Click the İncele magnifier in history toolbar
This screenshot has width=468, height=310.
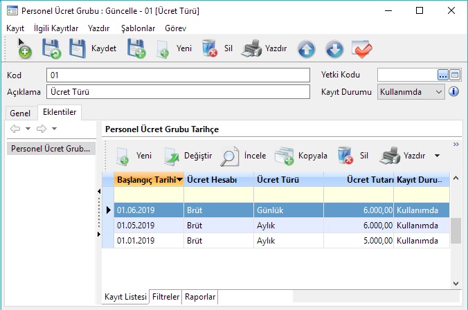(x=230, y=156)
